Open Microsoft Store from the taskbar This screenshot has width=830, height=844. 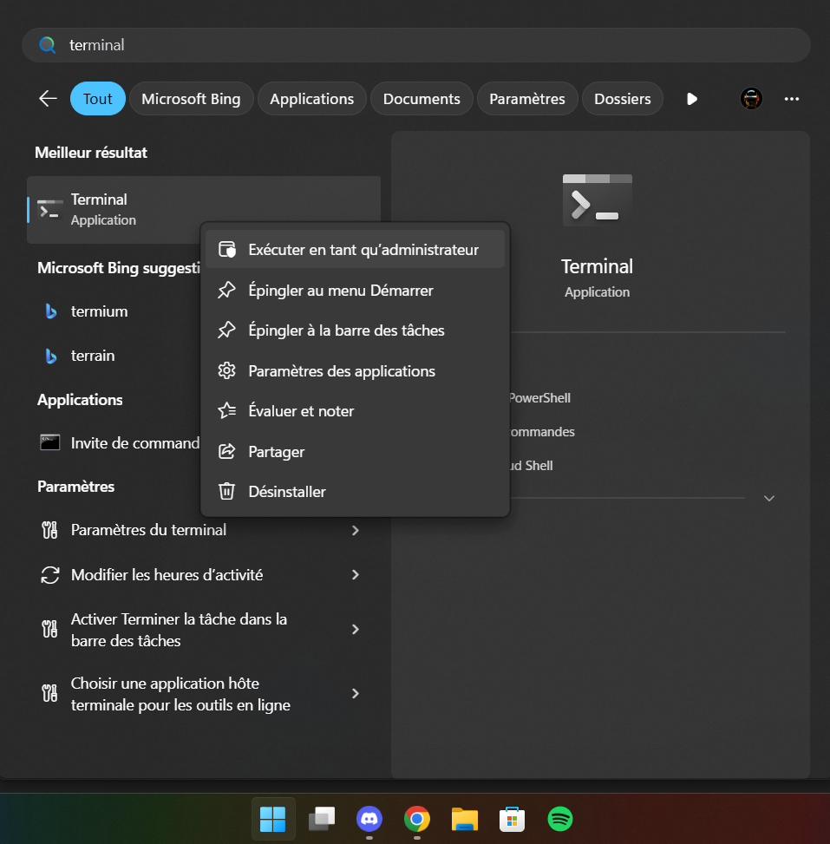point(513,818)
